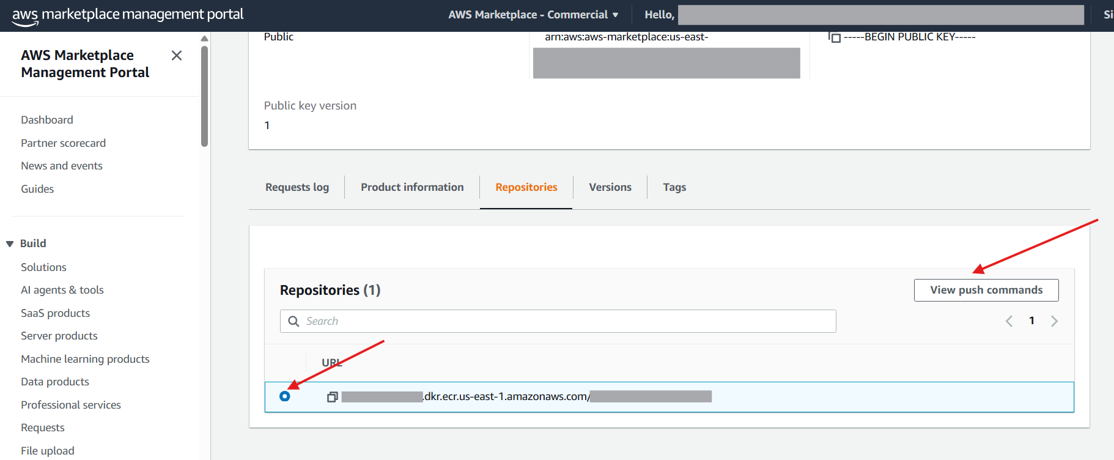Go to Professional services
The image size is (1114, 460).
pyautogui.click(x=71, y=405)
